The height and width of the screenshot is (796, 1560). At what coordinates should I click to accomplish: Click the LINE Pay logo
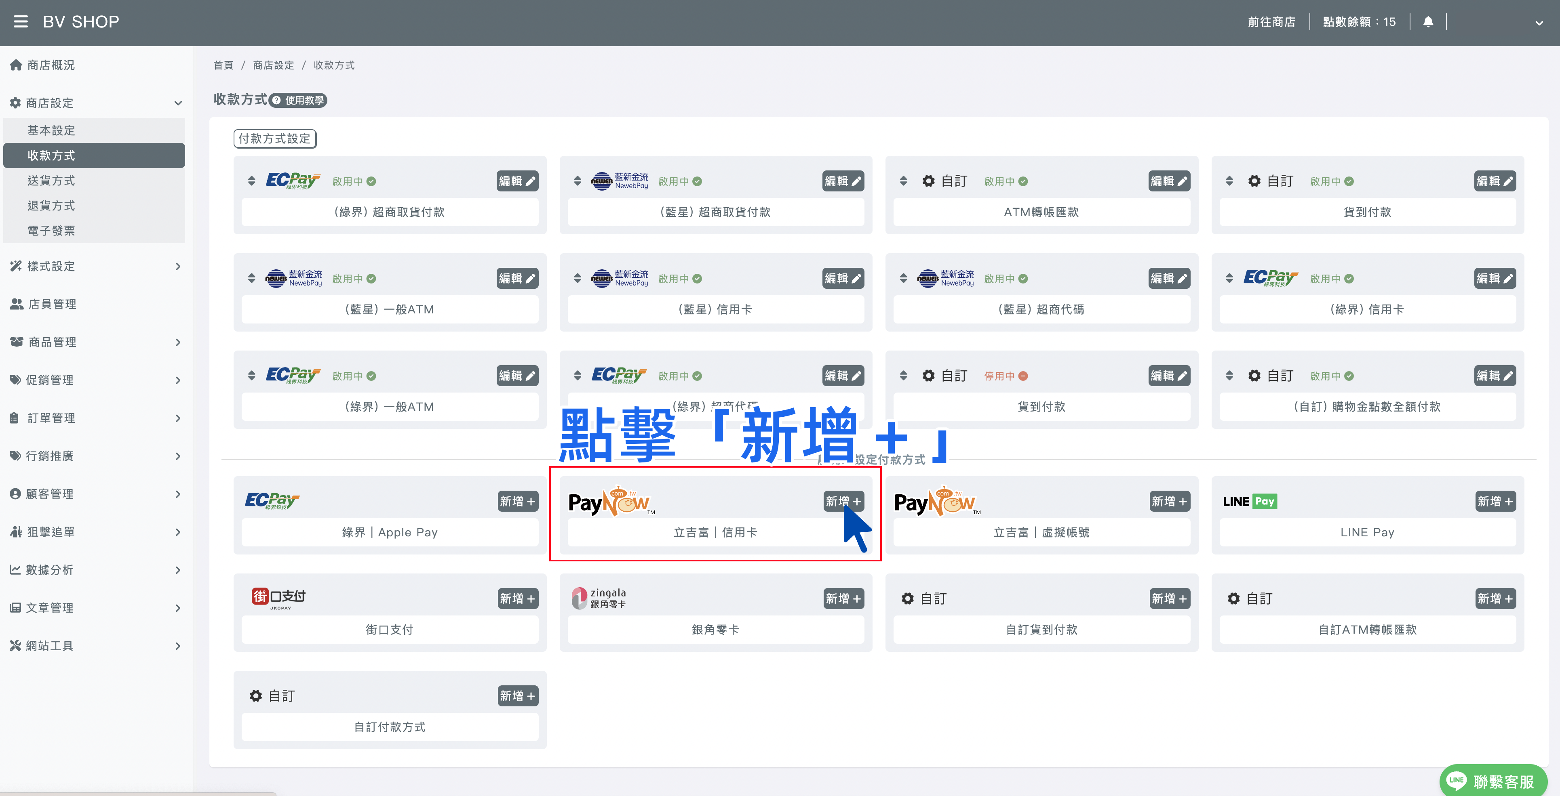coord(1250,501)
